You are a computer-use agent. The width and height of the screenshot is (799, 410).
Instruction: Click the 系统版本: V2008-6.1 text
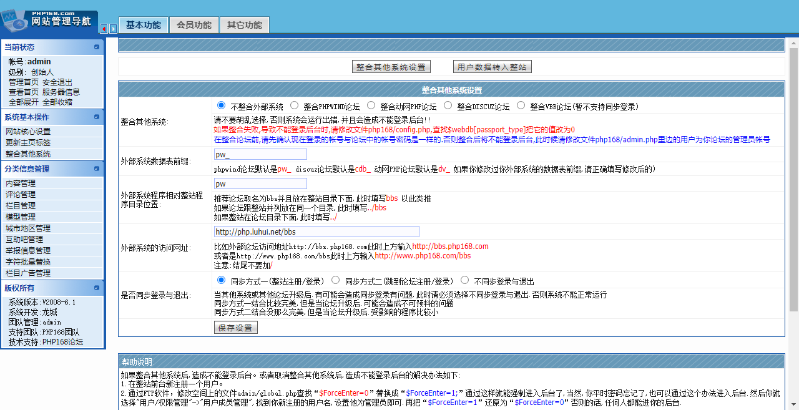(42, 302)
